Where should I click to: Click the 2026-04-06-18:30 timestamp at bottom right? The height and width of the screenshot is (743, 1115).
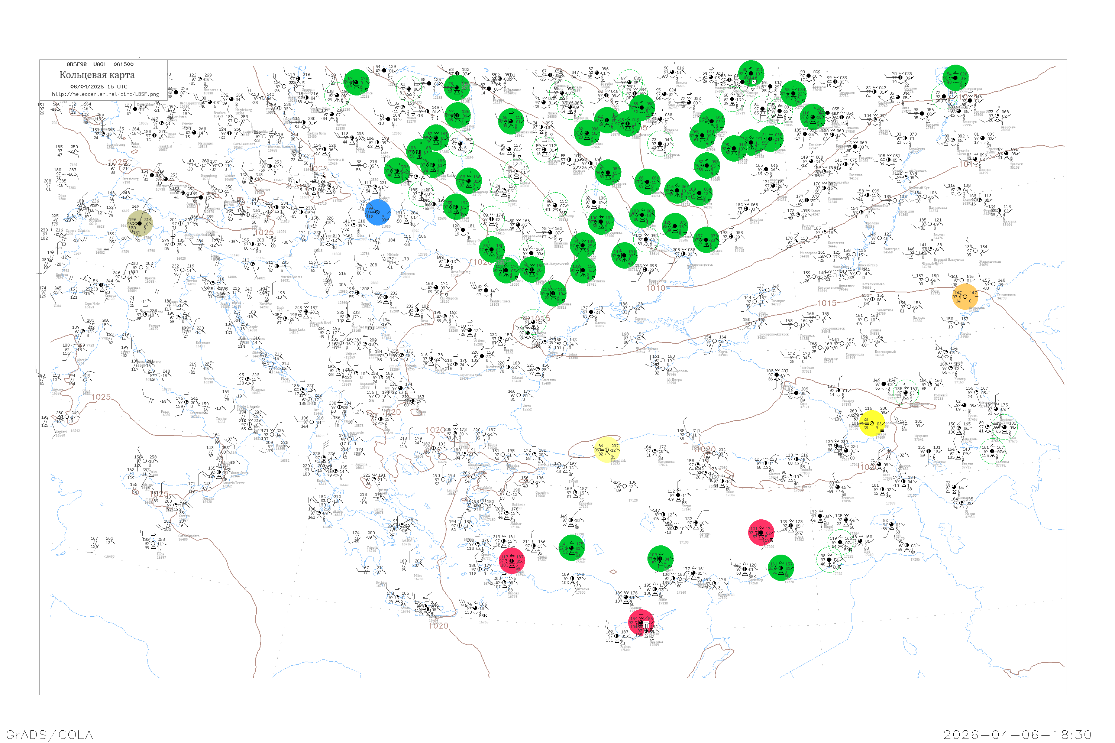coord(1017,734)
